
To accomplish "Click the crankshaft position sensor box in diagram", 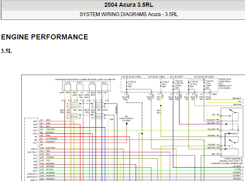I will pos(86,86).
